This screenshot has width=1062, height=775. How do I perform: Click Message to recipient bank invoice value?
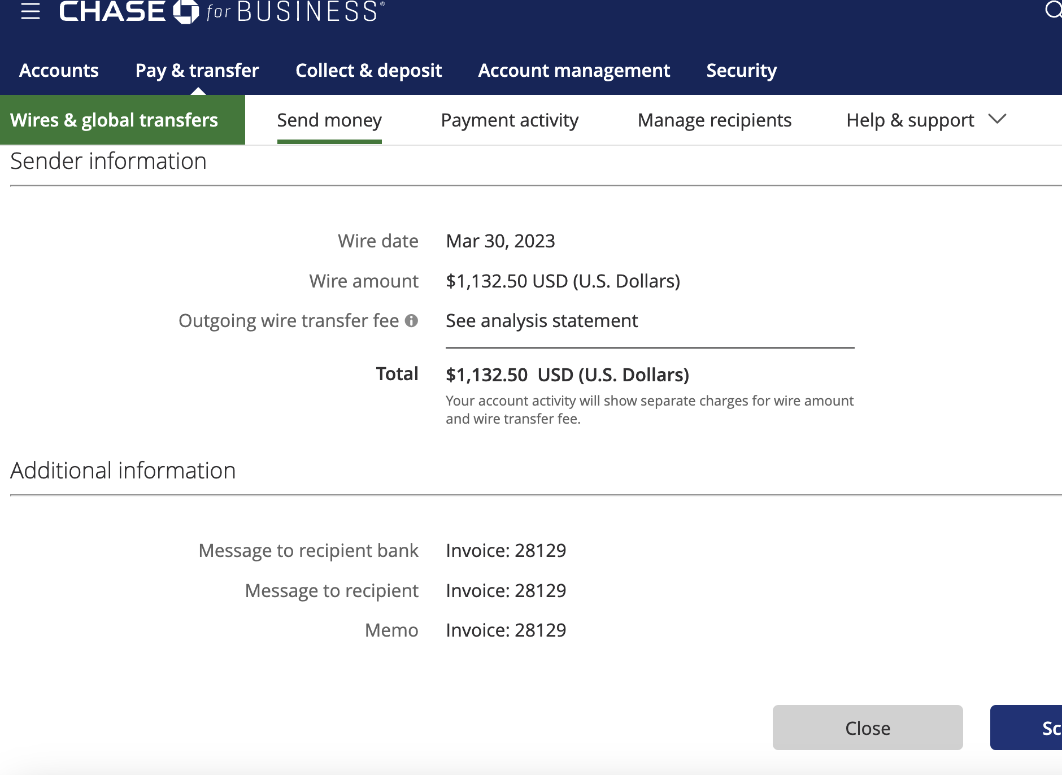(x=506, y=551)
